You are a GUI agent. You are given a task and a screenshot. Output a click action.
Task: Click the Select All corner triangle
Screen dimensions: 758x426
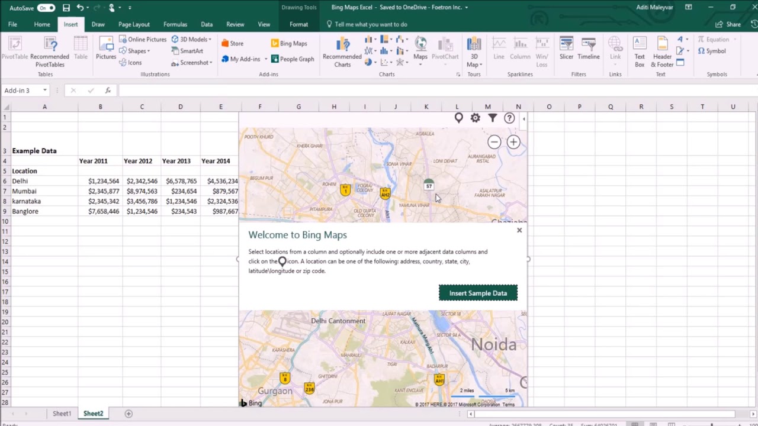[6, 107]
